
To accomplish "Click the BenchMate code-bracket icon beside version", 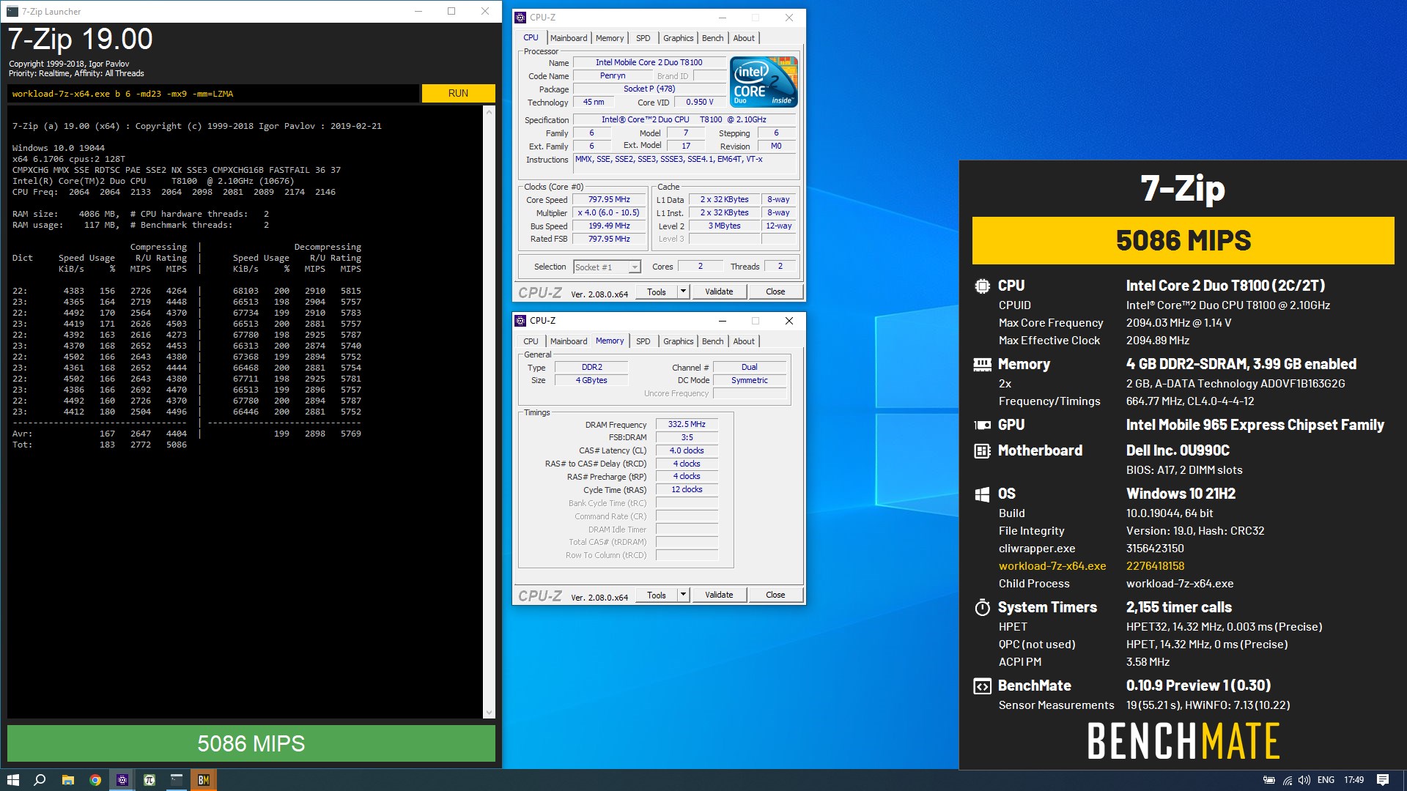I will (982, 686).
